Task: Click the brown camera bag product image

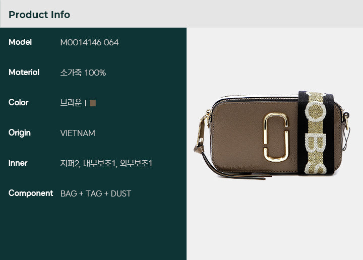Action: (272, 135)
